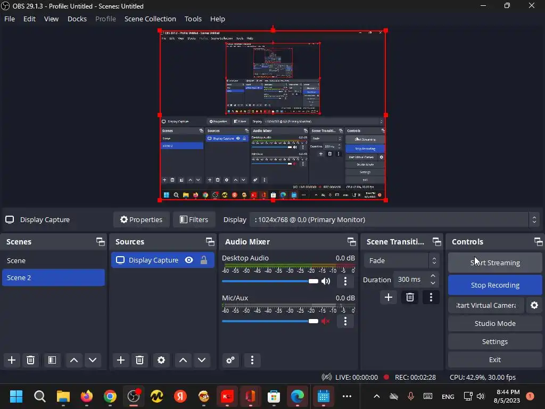Undock the Scenes panel
The width and height of the screenshot is (545, 409).
(101, 242)
